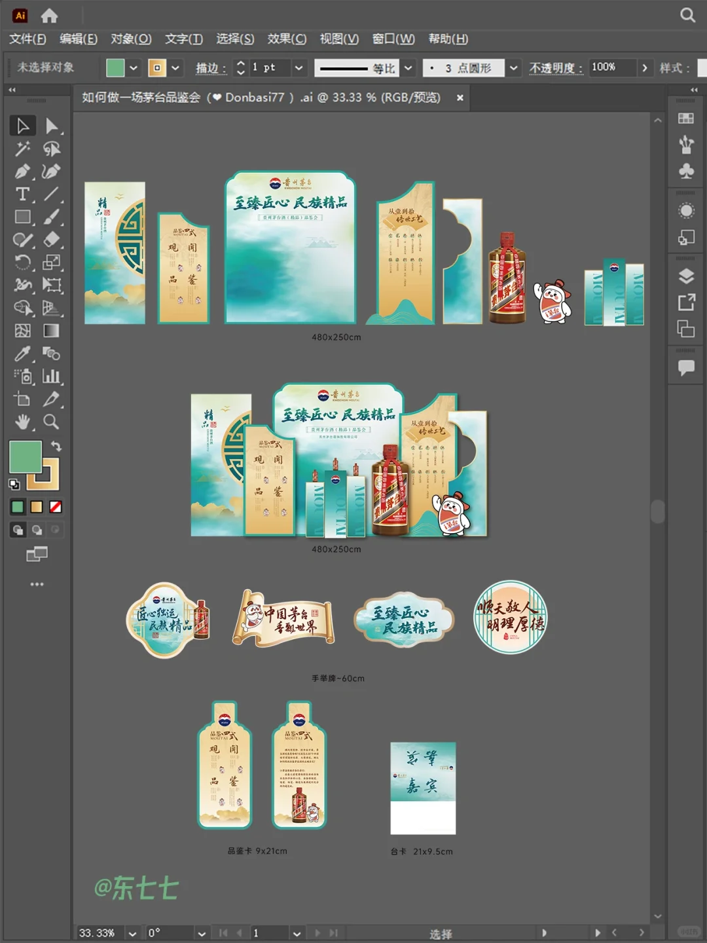This screenshot has width=707, height=943.
Task: Activate the Type tool
Action: [x=22, y=194]
